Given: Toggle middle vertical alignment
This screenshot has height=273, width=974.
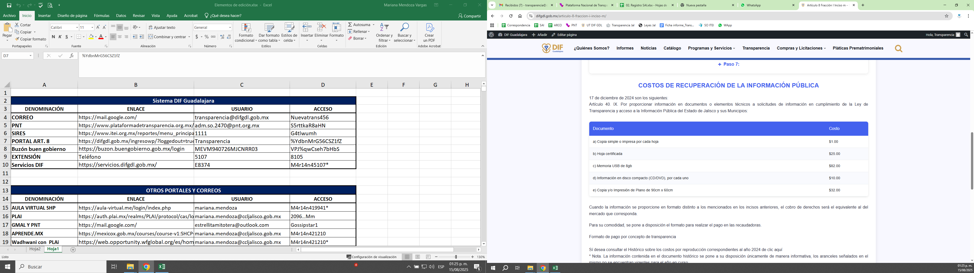Looking at the screenshot, I should point(120,27).
